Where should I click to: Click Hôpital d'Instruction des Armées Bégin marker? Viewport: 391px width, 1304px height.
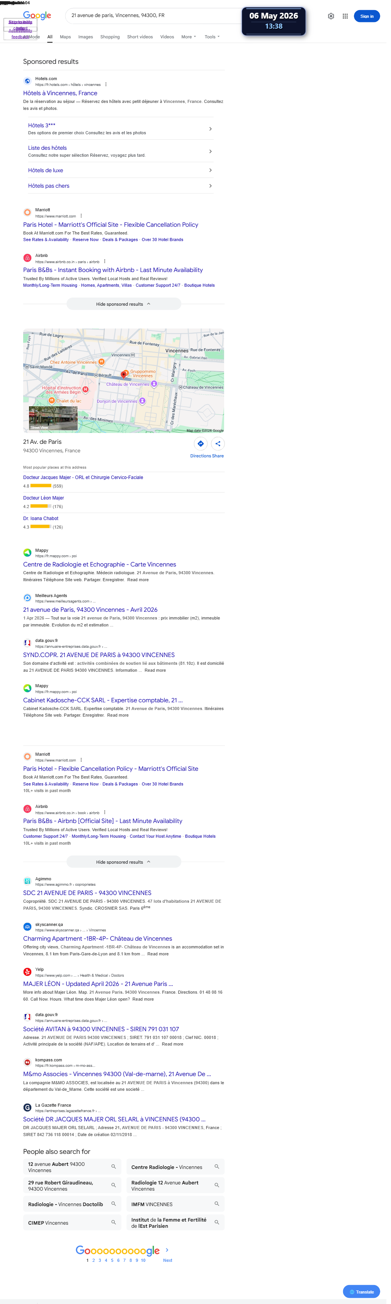(x=85, y=389)
